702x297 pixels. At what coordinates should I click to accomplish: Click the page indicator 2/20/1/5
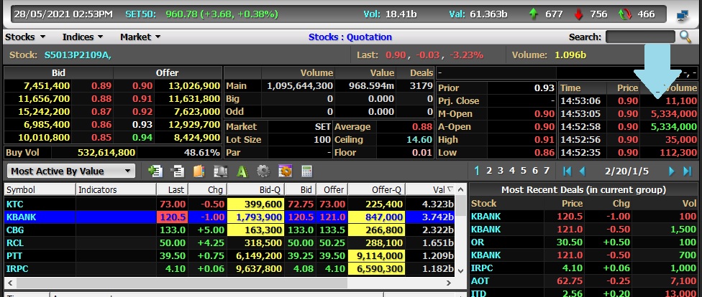click(x=626, y=171)
